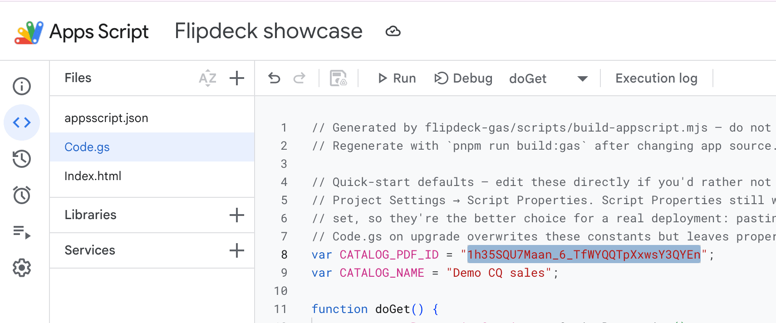Click the Libraries section label
This screenshot has height=323, width=776.
[90, 215]
